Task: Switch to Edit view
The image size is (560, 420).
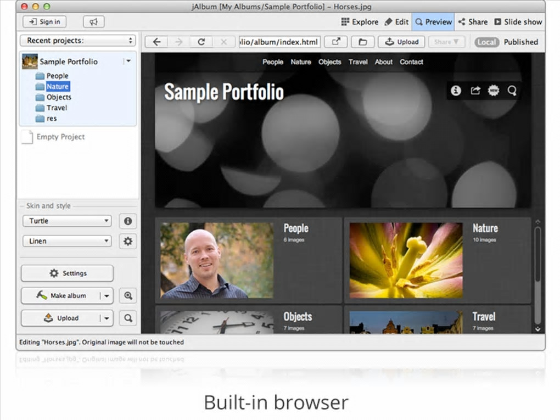Action: point(396,22)
